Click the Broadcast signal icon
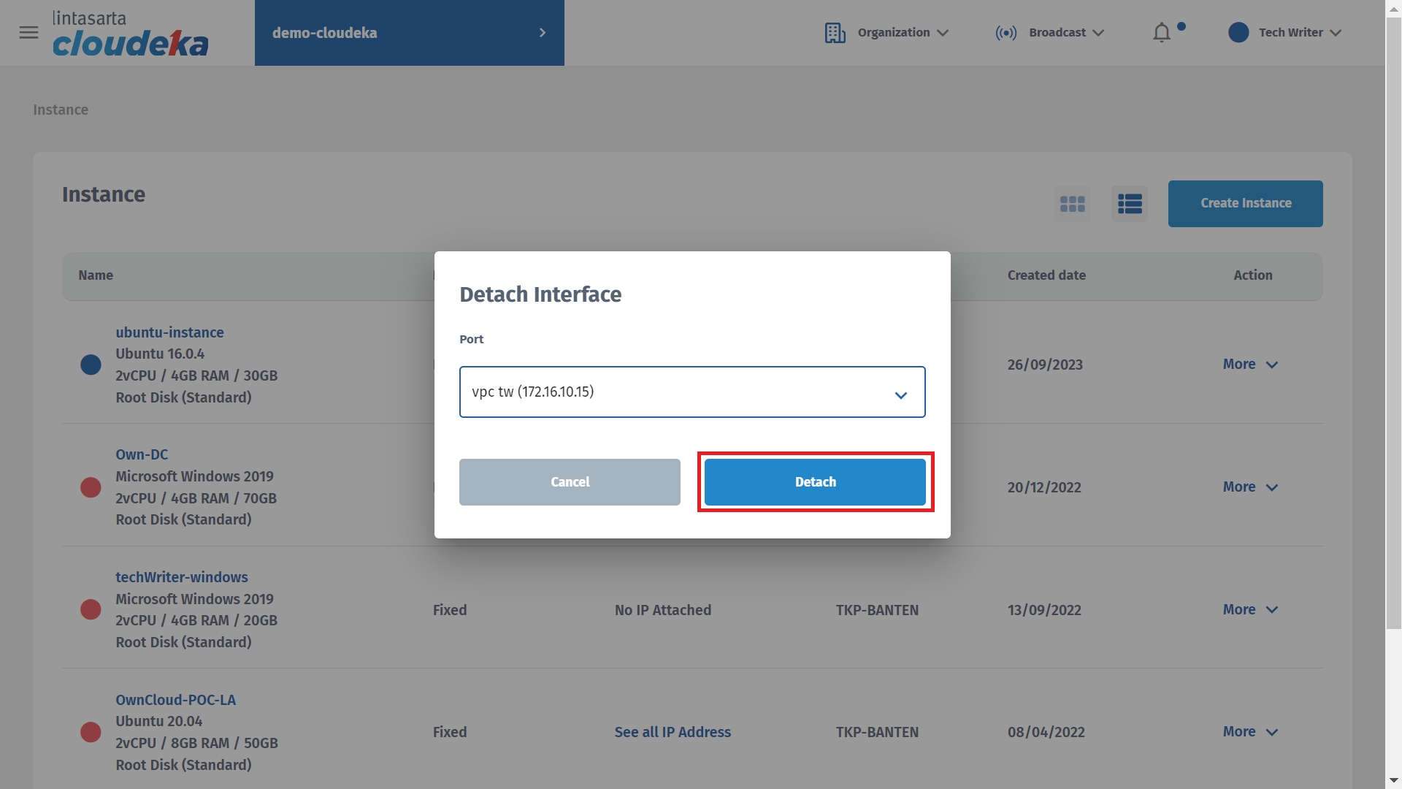This screenshot has height=789, width=1402. coord(1005,33)
